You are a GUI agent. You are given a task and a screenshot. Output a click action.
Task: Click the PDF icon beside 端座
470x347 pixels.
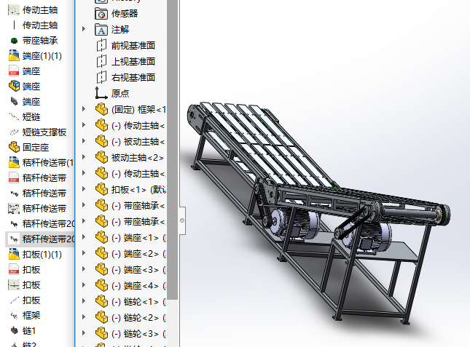coord(14,71)
